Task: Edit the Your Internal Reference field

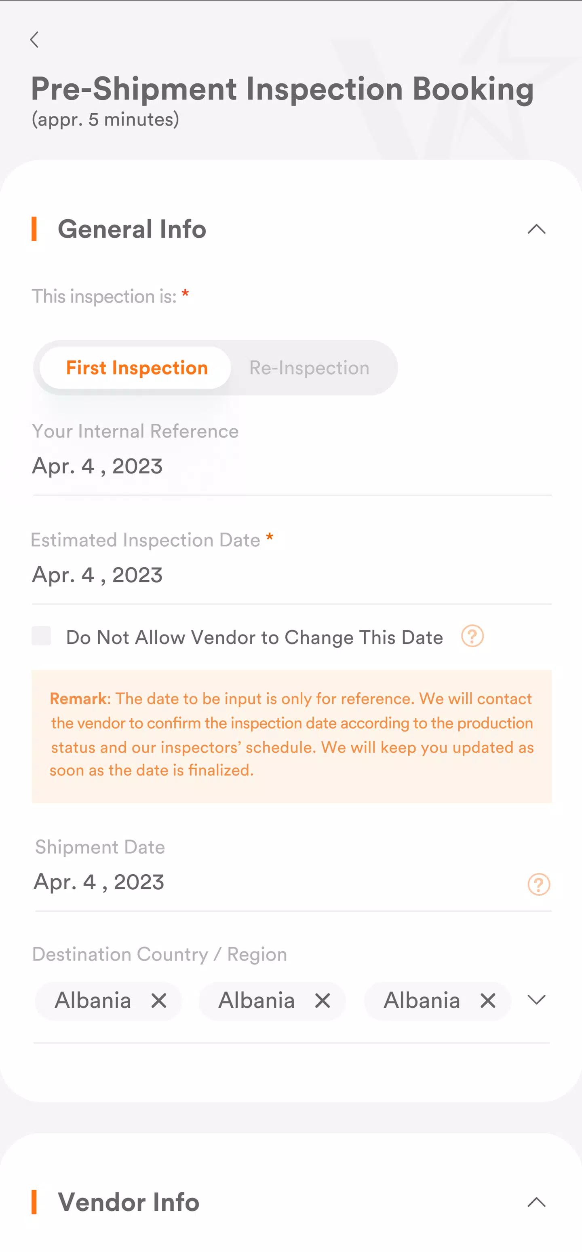Action: 291,465
